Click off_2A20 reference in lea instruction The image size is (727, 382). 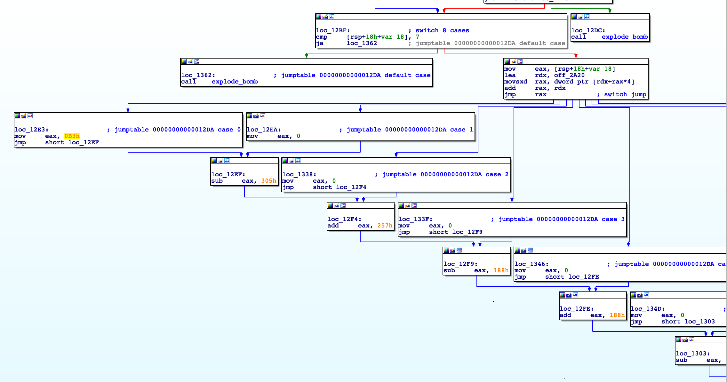(569, 75)
